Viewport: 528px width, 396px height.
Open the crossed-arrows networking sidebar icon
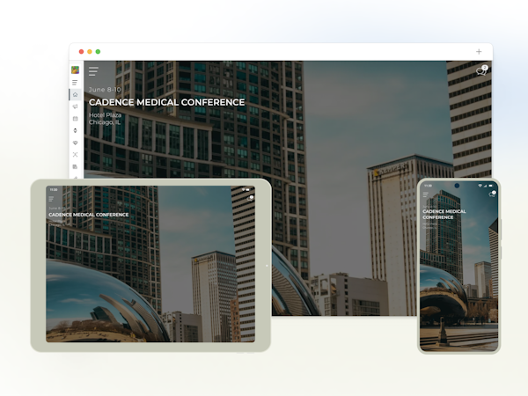pyautogui.click(x=75, y=155)
